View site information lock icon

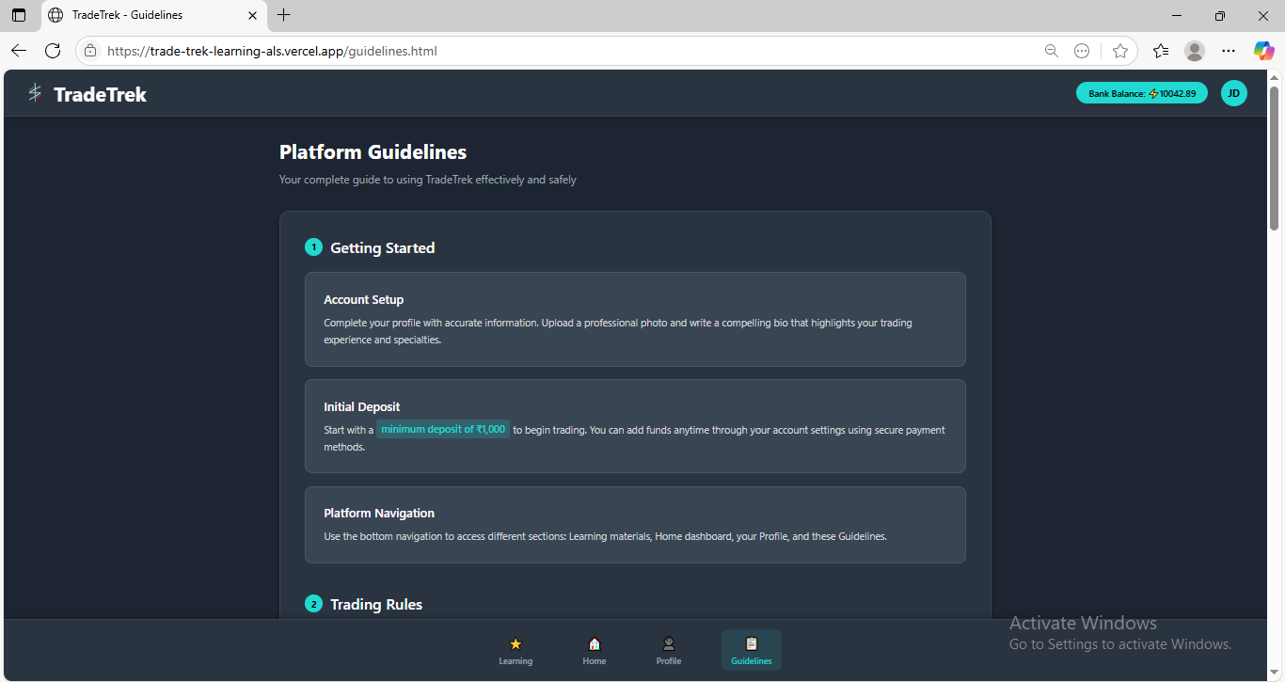(90, 51)
